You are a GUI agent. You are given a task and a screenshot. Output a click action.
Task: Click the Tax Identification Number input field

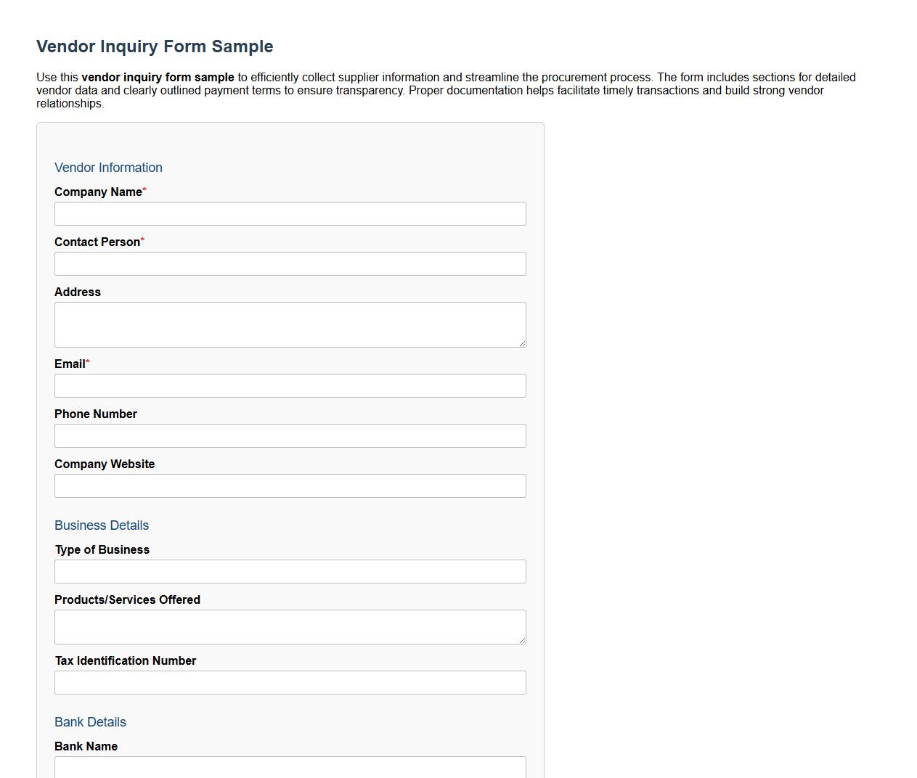click(x=290, y=682)
